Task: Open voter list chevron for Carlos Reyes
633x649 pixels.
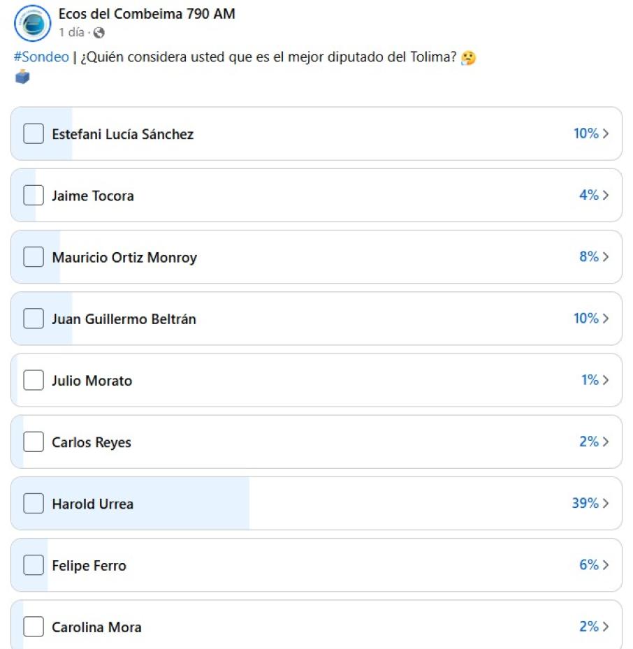Action: 606,442
